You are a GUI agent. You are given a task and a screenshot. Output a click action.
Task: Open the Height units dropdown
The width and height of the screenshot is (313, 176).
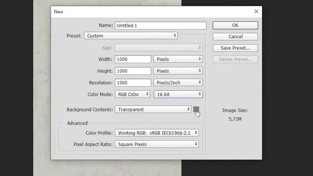178,71
